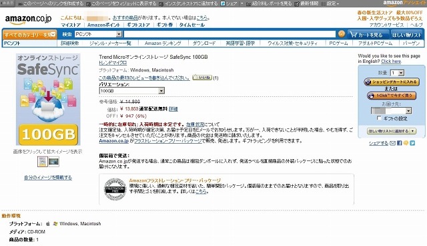Image resolution: width=427 pixels, height=246 pixels.
Task: Select the first small product thumbnail
Action: tap(42, 162)
